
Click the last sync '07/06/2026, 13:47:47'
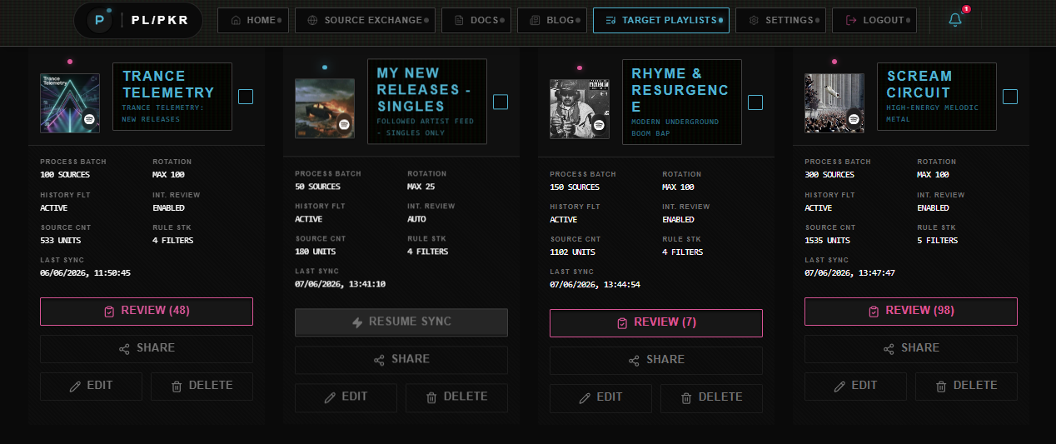(849, 273)
